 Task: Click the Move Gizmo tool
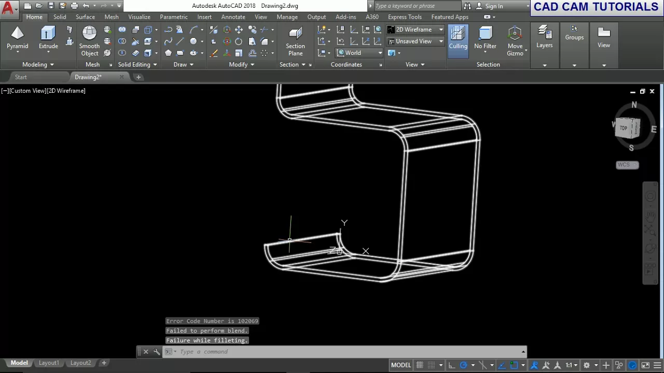pyautogui.click(x=515, y=41)
